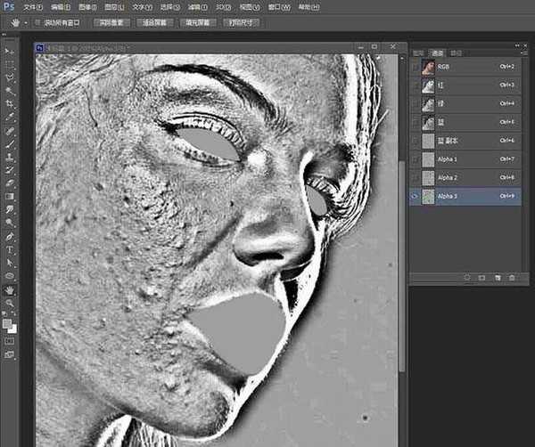Enable the scroll all windows checkbox
The image size is (535, 447).
(39, 21)
